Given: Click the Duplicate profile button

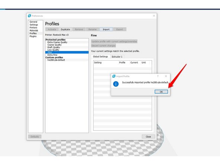Looking at the screenshot, I should click(x=65, y=29).
